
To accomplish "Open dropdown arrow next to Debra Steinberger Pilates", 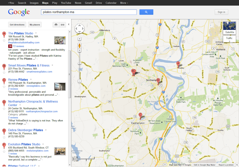I will [46, 130].
